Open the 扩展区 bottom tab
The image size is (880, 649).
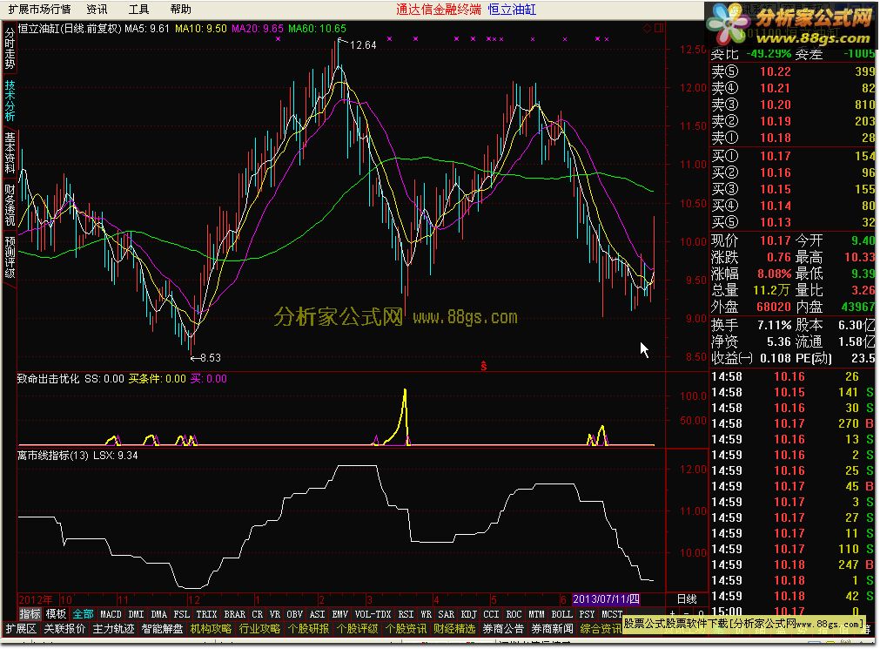click(21, 629)
